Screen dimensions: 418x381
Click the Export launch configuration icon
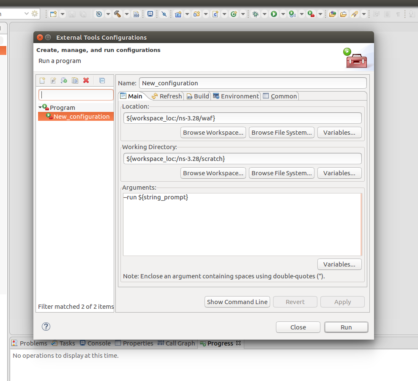pyautogui.click(x=64, y=81)
